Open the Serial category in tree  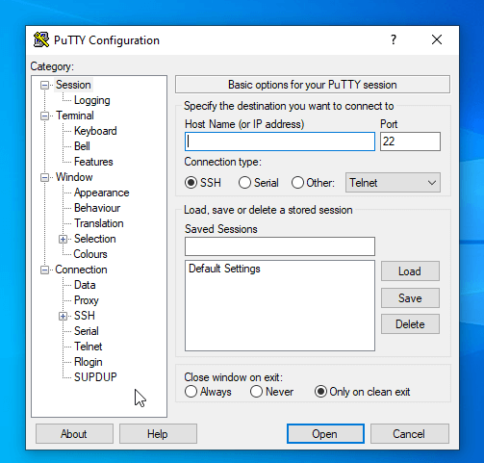[87, 331]
